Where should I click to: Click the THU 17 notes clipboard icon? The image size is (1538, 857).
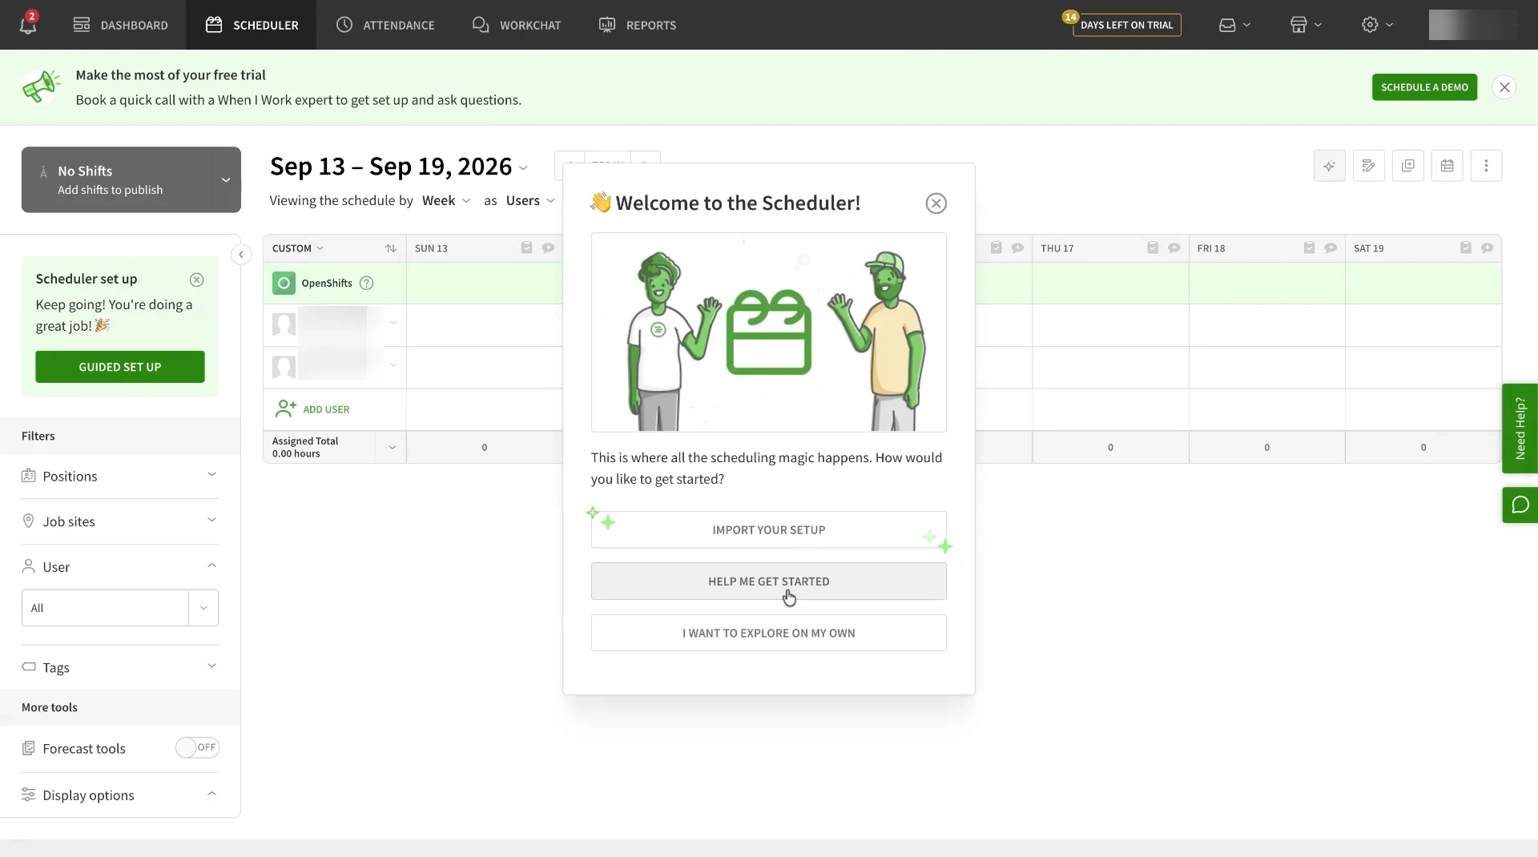coord(1153,248)
